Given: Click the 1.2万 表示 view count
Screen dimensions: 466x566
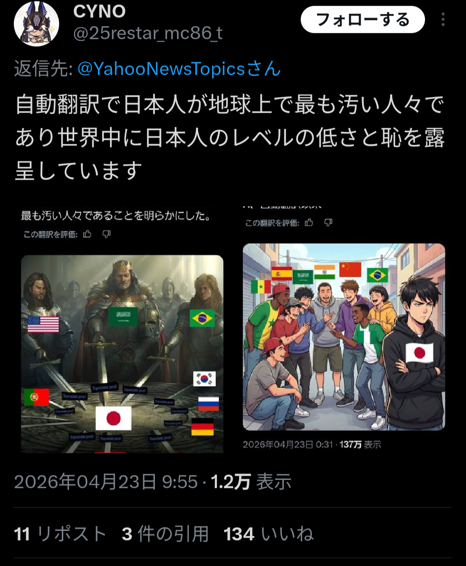Looking at the screenshot, I should (x=251, y=482).
